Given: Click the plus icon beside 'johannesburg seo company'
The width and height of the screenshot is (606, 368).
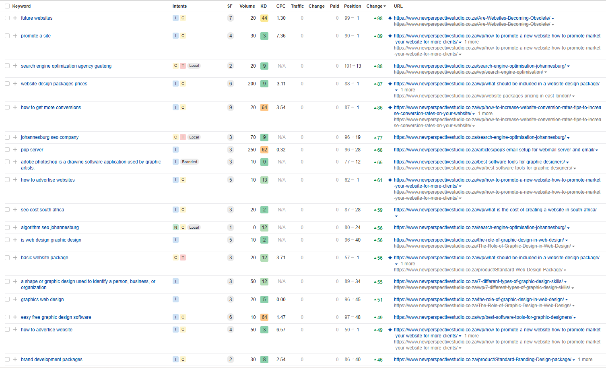Looking at the screenshot, I should click(15, 137).
